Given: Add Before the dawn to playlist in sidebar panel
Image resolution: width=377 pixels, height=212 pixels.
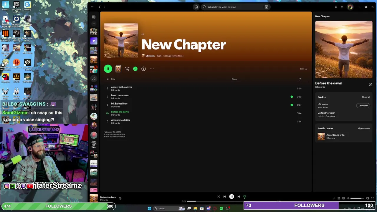Looking at the screenshot, I should (x=371, y=85).
